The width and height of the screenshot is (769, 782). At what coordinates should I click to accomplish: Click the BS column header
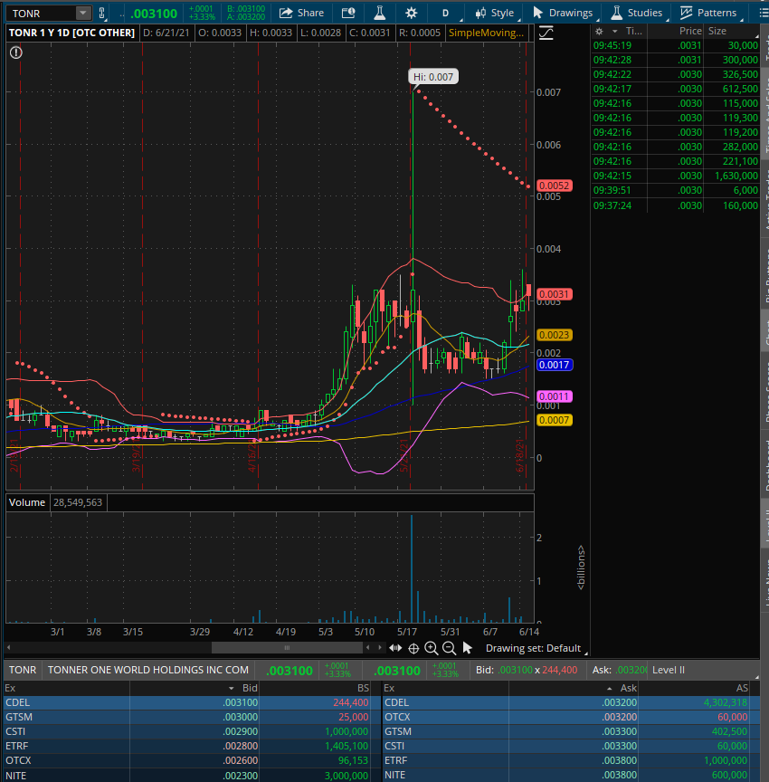pos(363,688)
